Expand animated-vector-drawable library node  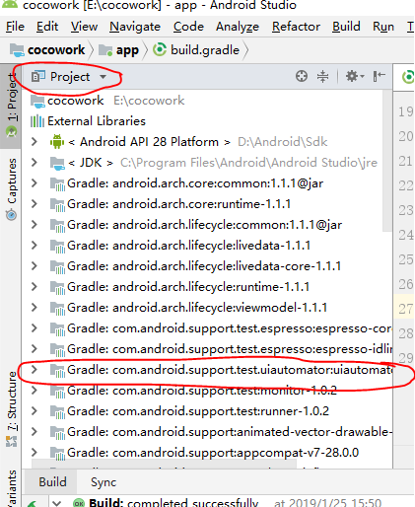tap(34, 432)
